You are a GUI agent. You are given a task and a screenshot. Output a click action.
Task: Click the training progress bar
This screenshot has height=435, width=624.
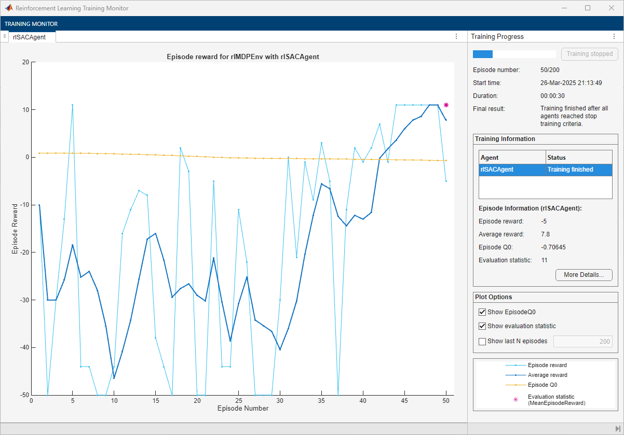pyautogui.click(x=514, y=54)
